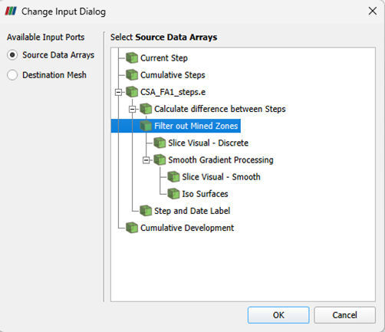Screen dimensions: 385x332
Task: Select the CSA_FA1_steps.e text
Action: coord(173,92)
